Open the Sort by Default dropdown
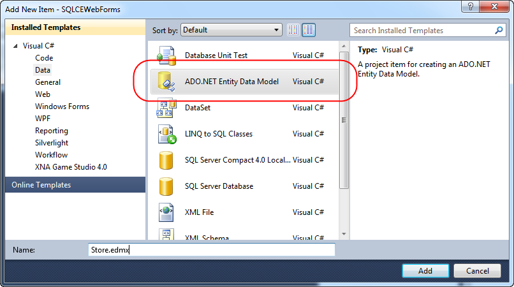514x287 pixels. 231,30
